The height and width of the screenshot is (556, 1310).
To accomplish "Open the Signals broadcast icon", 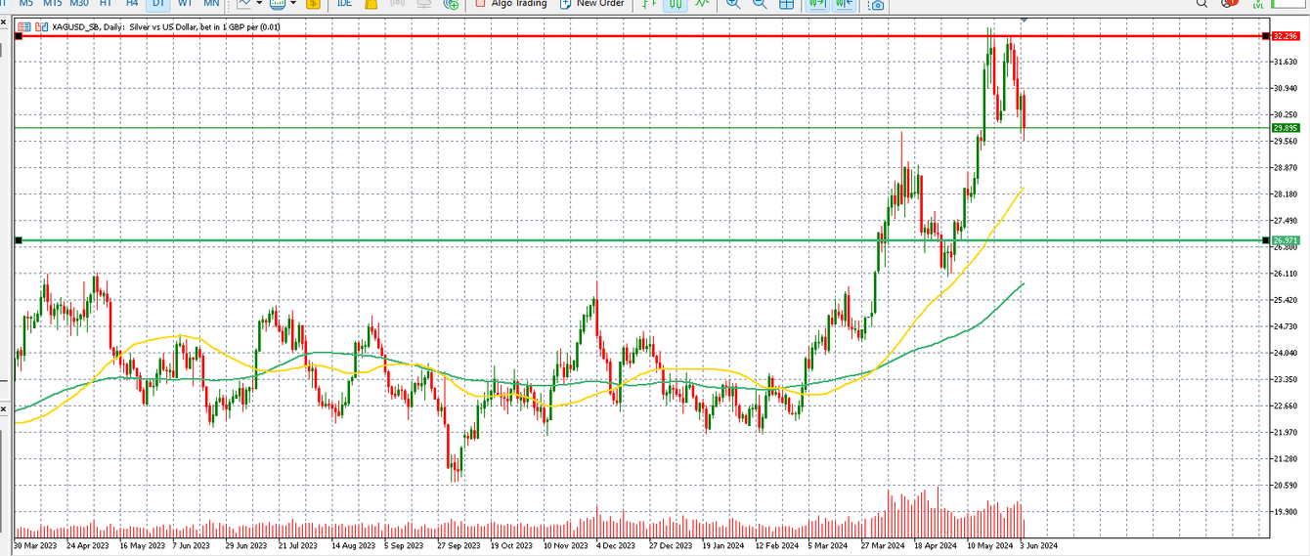I will tap(398, 3).
